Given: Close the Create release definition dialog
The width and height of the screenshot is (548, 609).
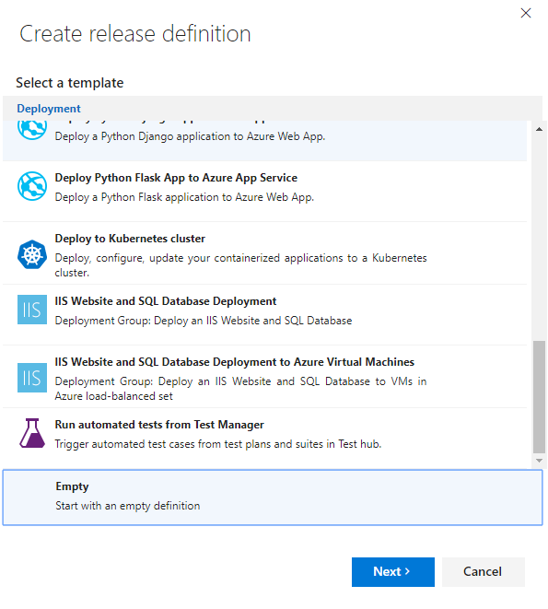Looking at the screenshot, I should [526, 13].
